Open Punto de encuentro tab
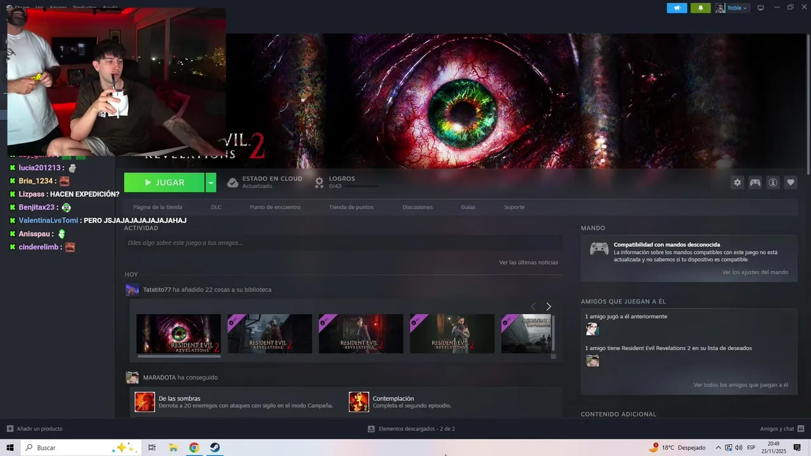This screenshot has height=456, width=811. (x=275, y=207)
